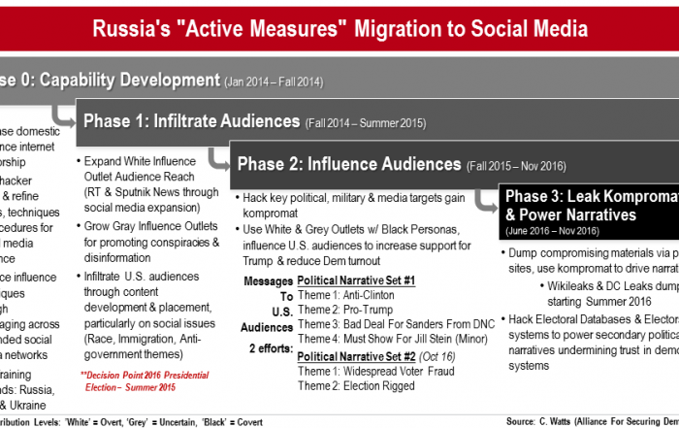Click the bold label "2 efforts:"
679x428 pixels.
click(x=272, y=348)
